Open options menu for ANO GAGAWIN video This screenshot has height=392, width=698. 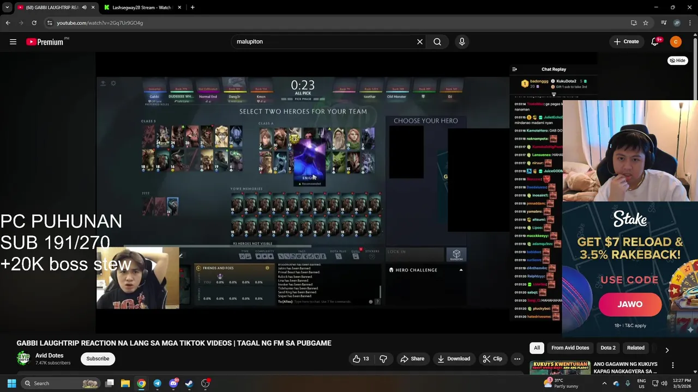673,365
